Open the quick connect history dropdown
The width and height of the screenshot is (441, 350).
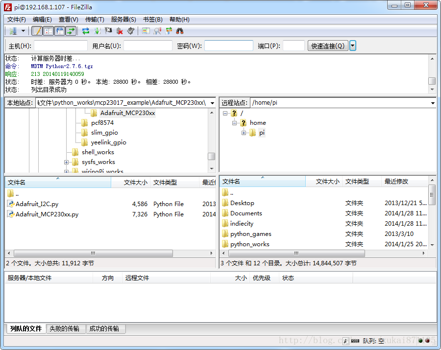point(353,46)
